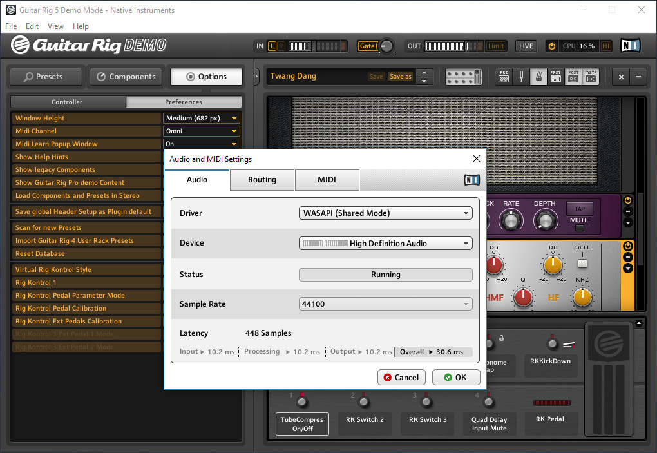
Task: Toggle the metronome icon in toolbar
Action: [539, 77]
